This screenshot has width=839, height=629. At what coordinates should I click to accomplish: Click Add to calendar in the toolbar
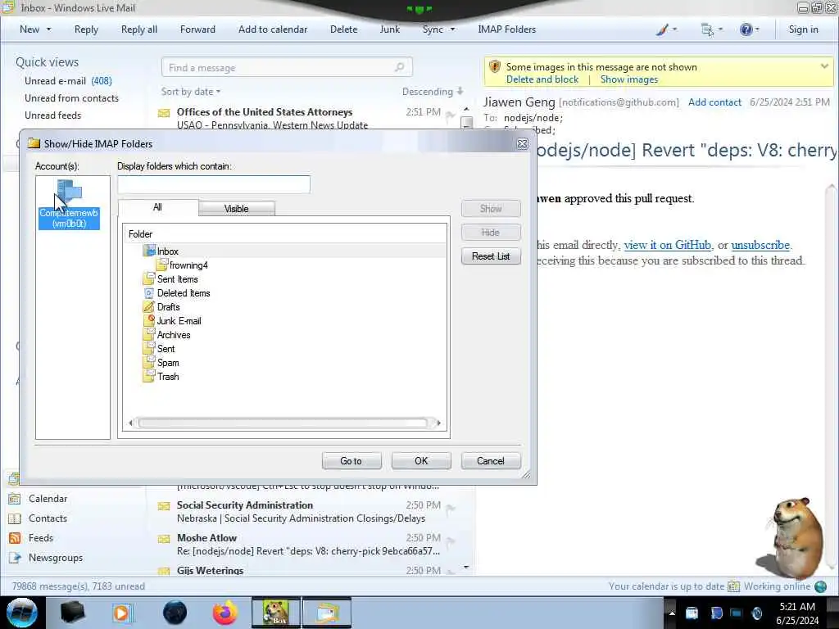pyautogui.click(x=273, y=29)
